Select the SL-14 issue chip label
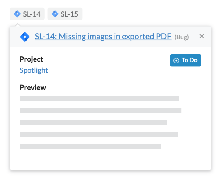 [x=32, y=14]
